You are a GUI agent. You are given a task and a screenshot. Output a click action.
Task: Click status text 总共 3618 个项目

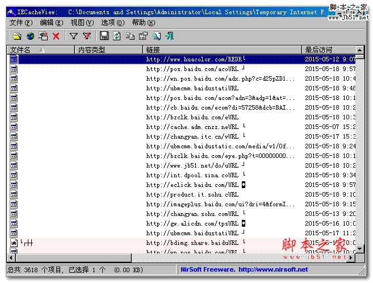pyautogui.click(x=34, y=270)
